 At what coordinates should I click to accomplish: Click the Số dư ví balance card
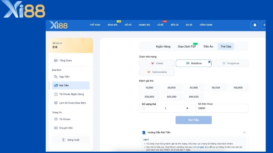click(71, 45)
